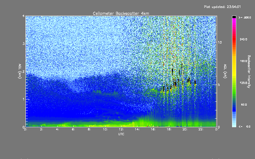Click the '20:' UTC time tick label
The width and height of the screenshot is (255, 159).
pyautogui.click(x=185, y=129)
